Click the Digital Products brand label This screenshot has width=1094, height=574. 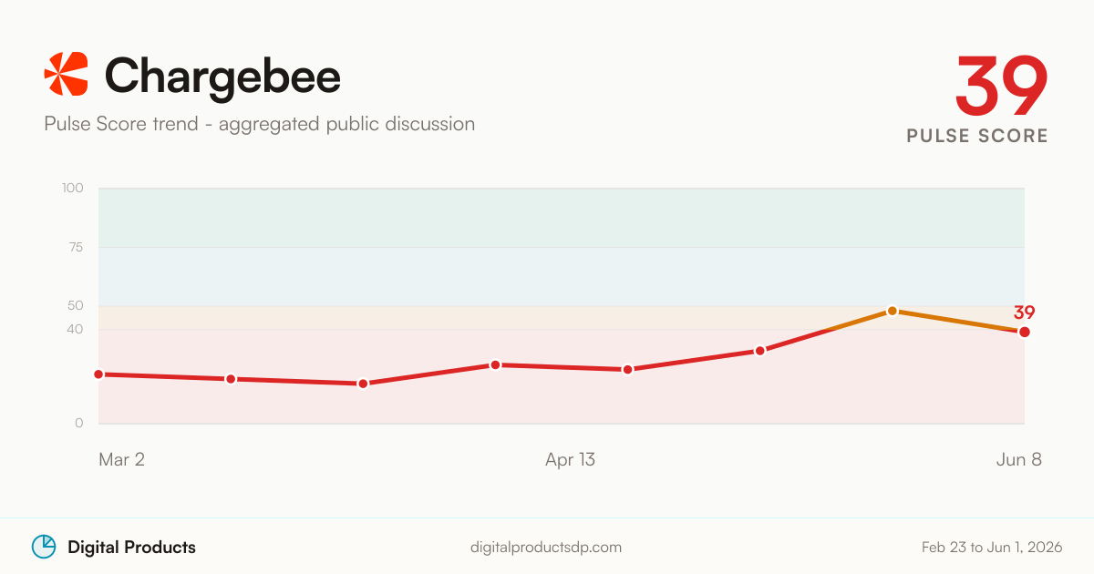coord(131,548)
